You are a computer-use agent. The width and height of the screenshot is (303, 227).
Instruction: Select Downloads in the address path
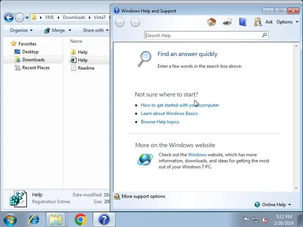point(74,17)
